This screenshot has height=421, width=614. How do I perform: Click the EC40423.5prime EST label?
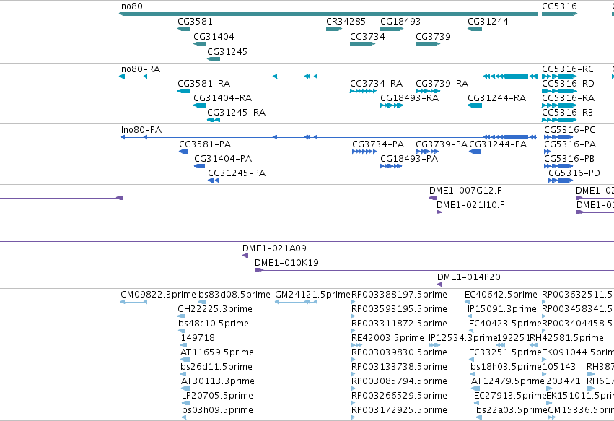coord(505,324)
